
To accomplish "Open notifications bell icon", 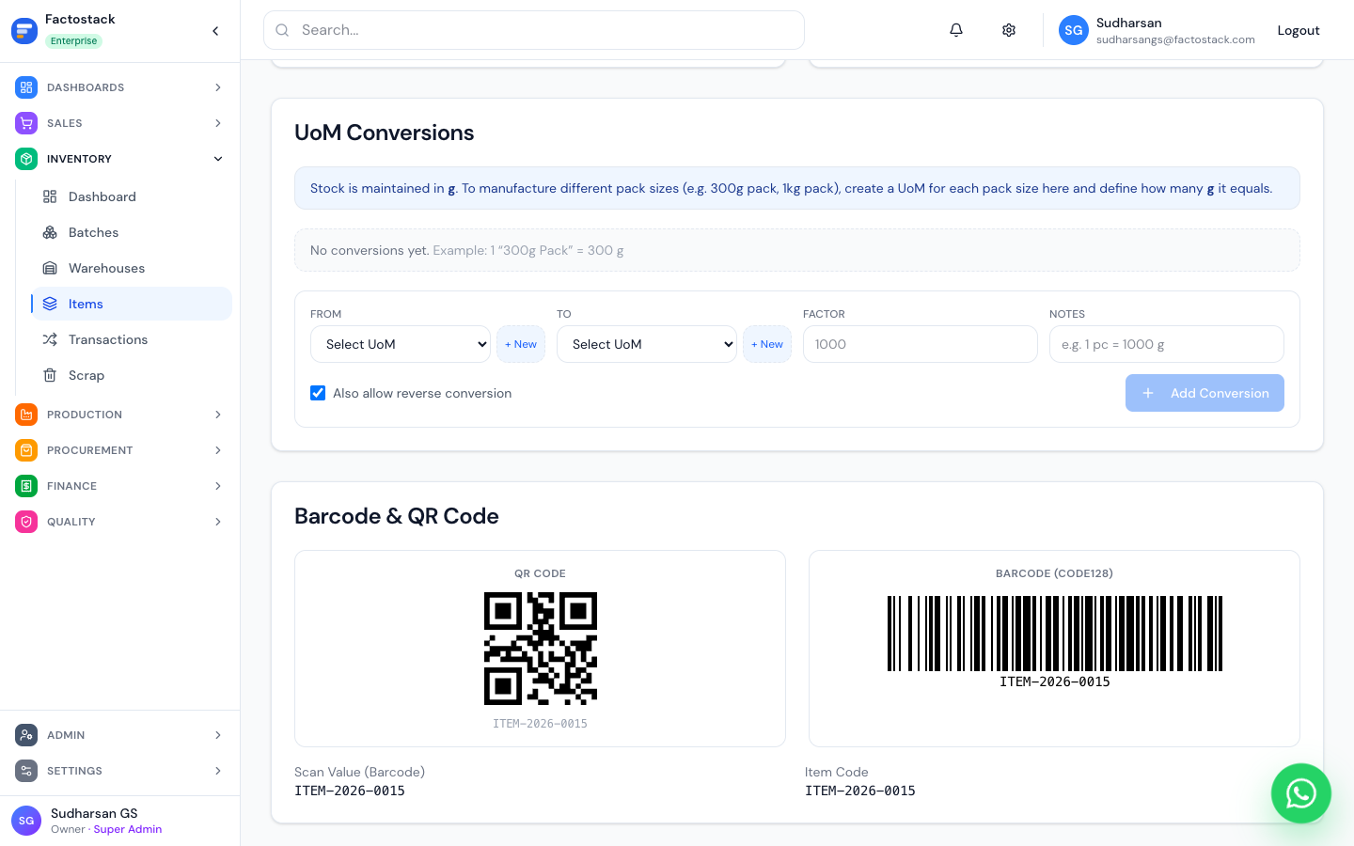I will 956,30.
